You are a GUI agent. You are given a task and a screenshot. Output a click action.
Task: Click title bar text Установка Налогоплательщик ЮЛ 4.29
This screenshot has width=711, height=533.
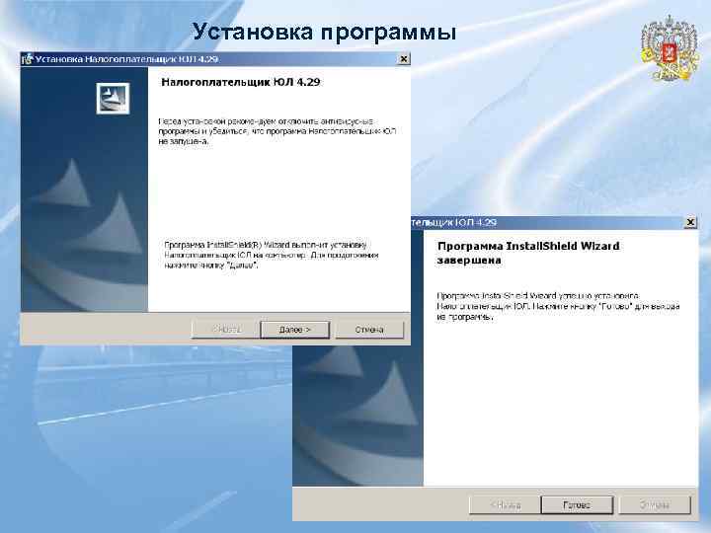point(126,59)
